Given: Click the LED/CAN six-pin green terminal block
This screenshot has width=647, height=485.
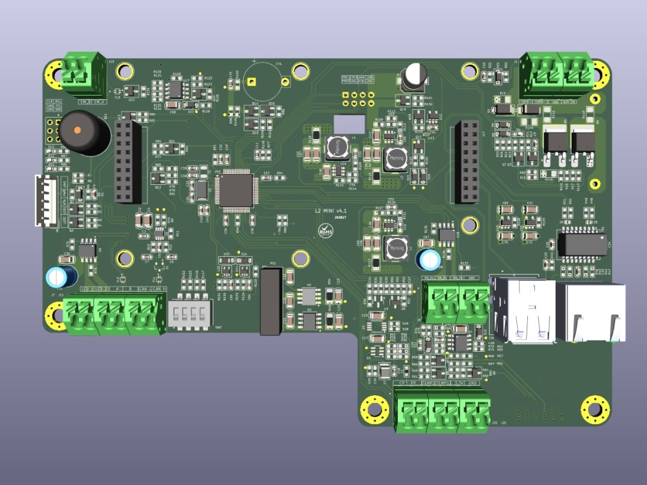Looking at the screenshot, I should click(115, 314).
